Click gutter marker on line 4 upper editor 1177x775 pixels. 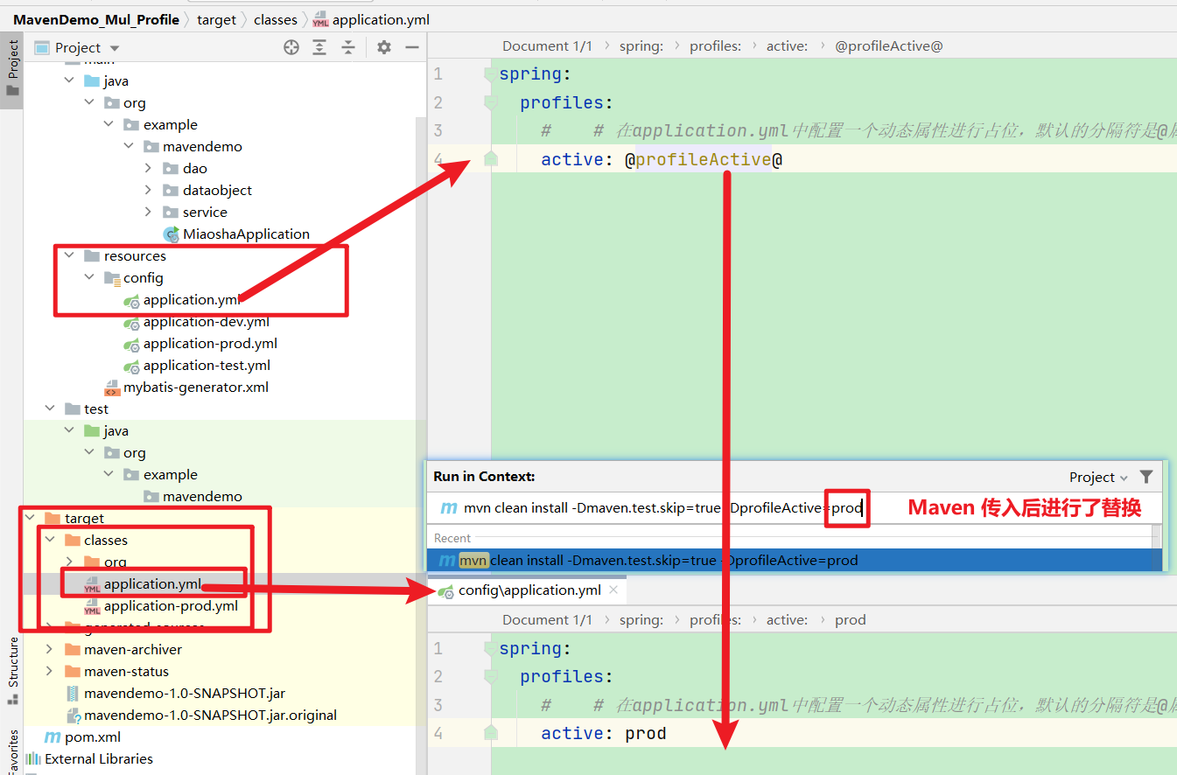click(x=490, y=159)
